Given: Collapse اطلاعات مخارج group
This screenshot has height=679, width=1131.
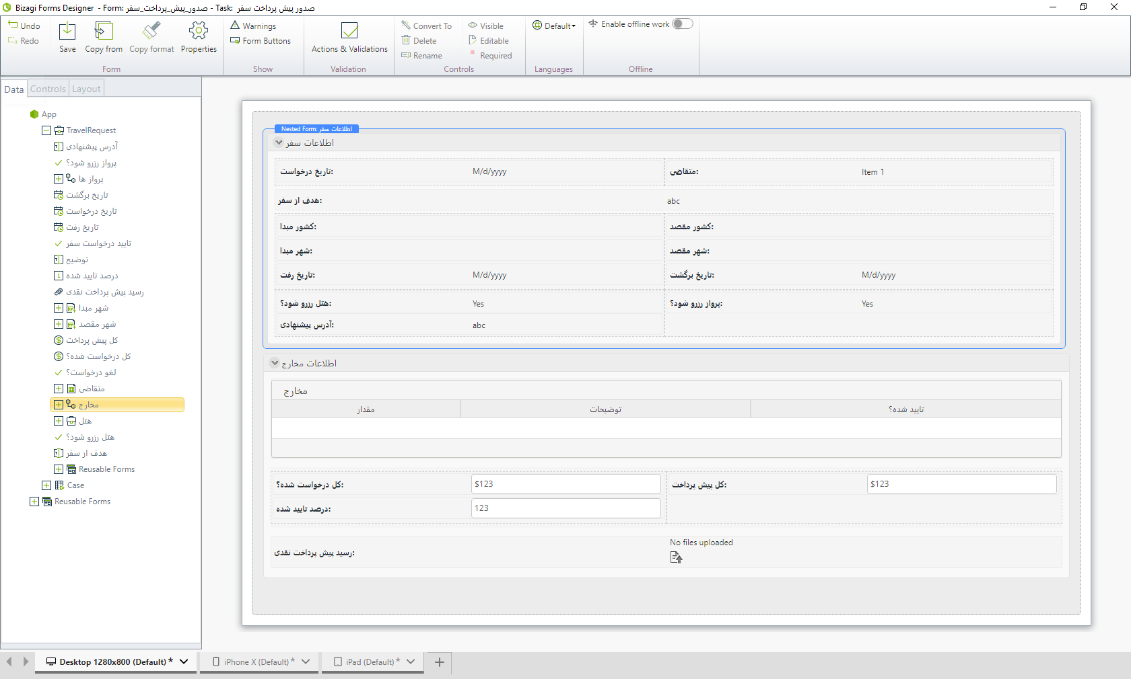Looking at the screenshot, I should coord(275,363).
